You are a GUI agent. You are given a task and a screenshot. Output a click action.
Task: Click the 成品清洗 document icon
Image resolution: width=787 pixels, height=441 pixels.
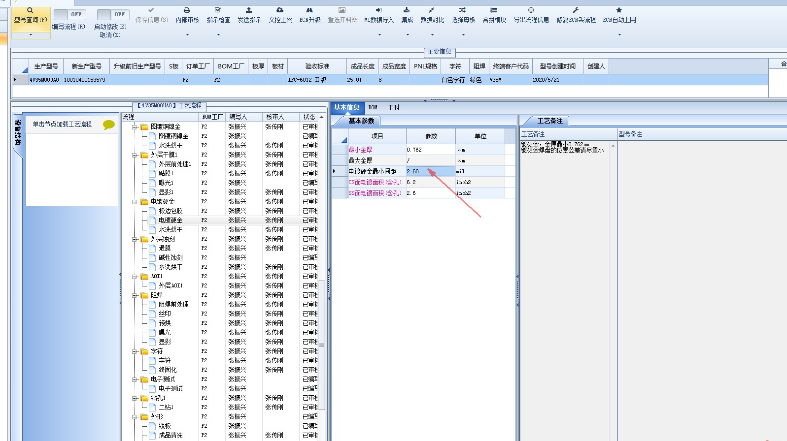[x=152, y=435]
